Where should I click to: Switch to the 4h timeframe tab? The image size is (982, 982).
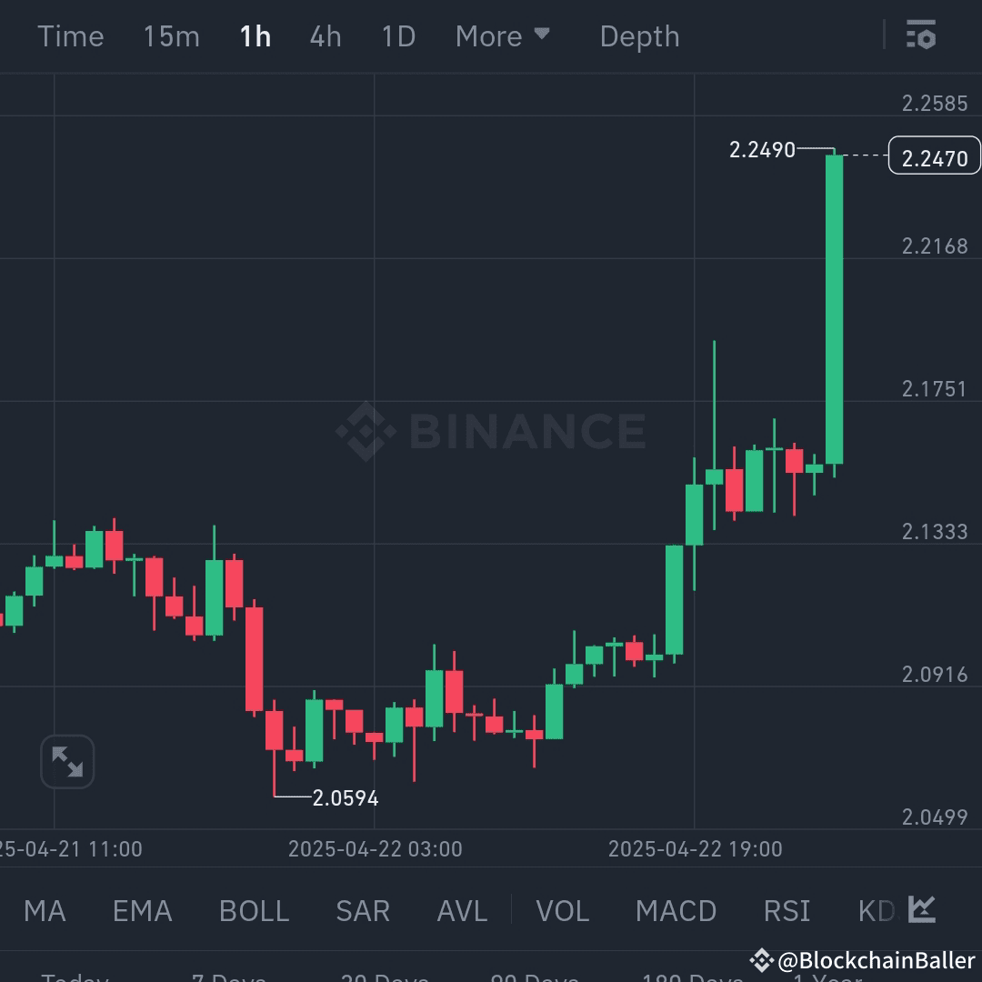click(x=325, y=35)
